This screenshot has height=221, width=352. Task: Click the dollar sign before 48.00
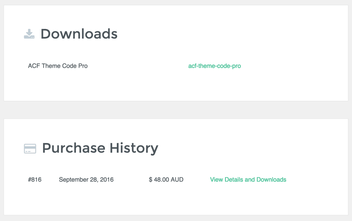pyautogui.click(x=151, y=179)
